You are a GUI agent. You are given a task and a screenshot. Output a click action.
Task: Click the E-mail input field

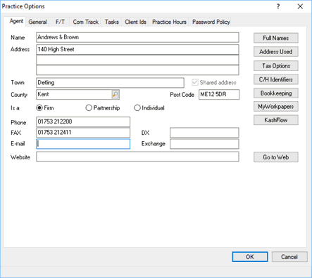[x=83, y=144]
